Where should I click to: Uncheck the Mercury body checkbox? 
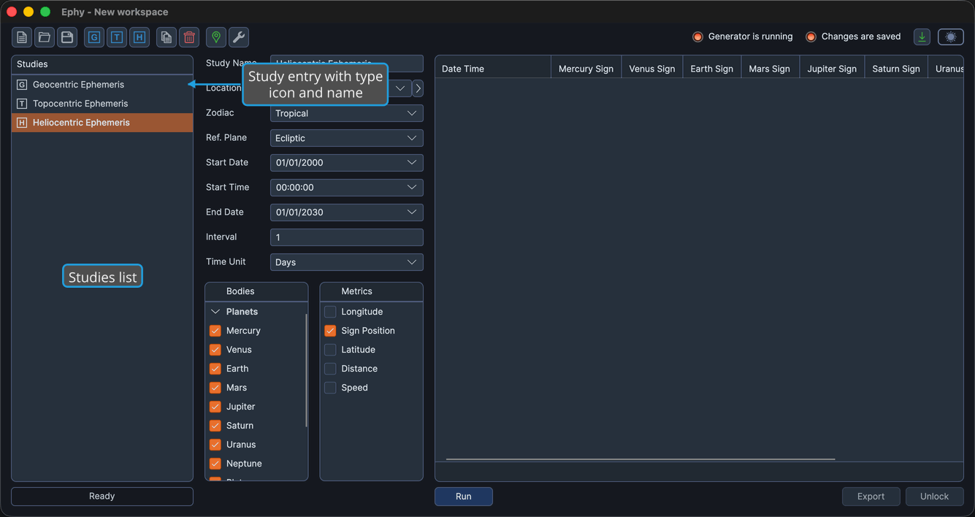click(215, 331)
